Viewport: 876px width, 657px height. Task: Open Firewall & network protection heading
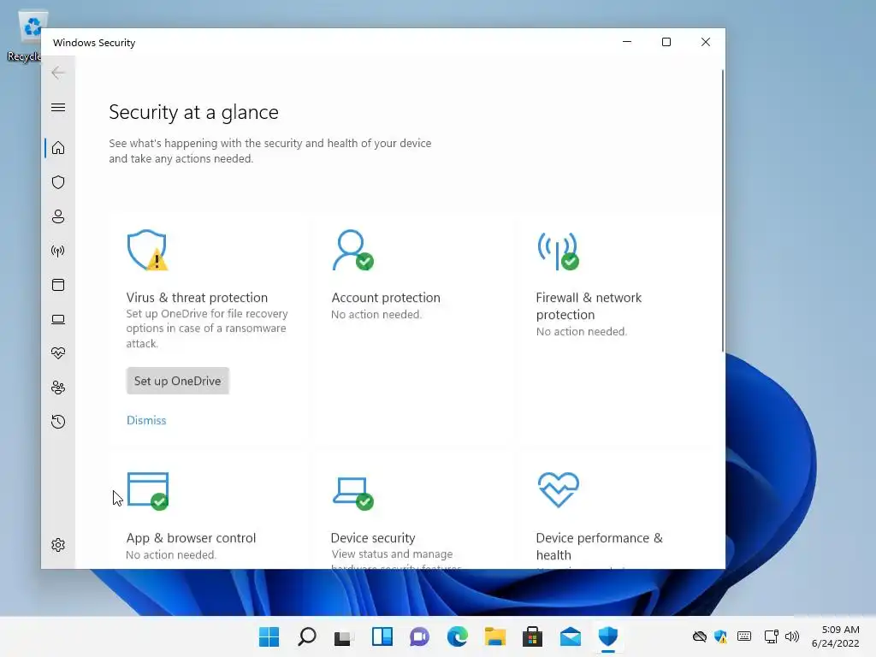point(589,306)
